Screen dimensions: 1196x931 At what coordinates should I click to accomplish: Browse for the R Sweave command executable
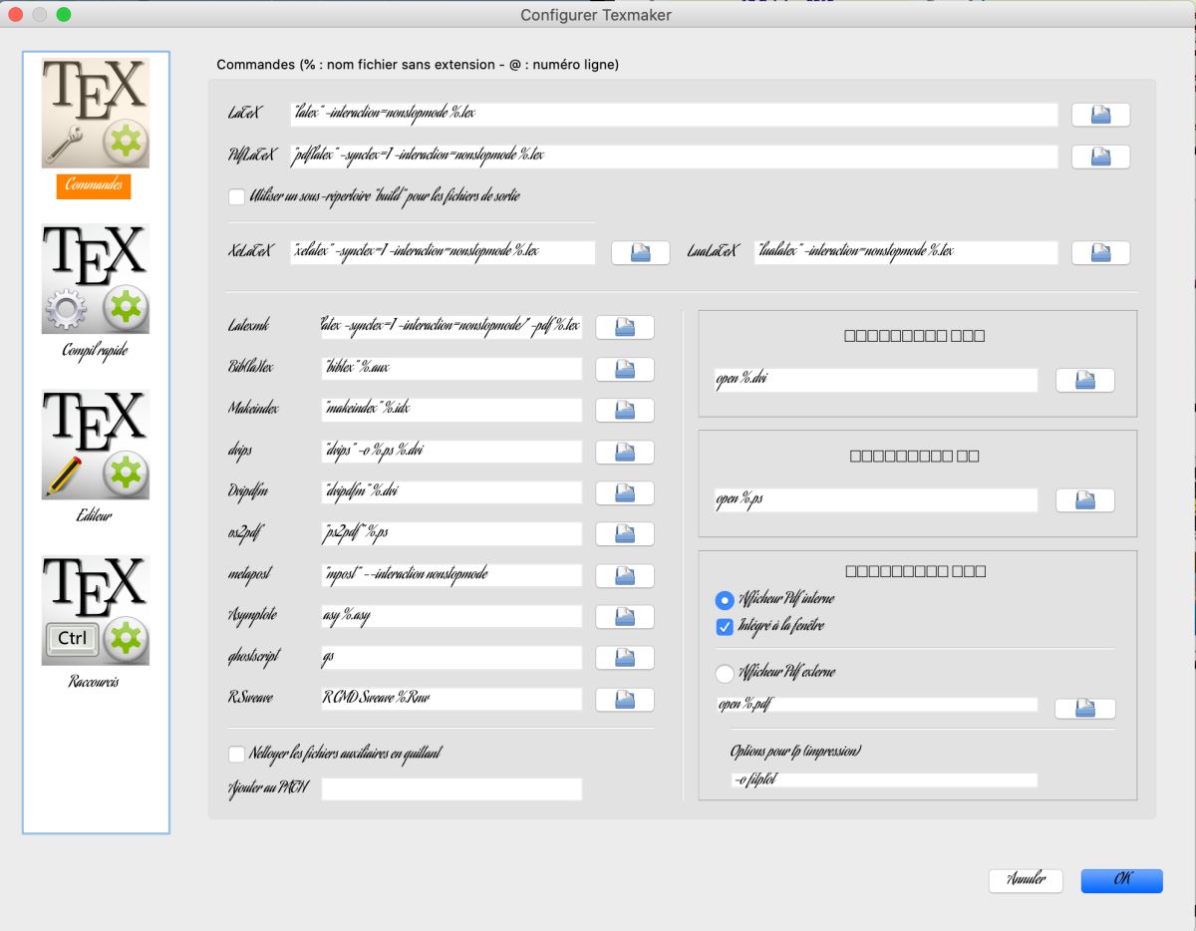click(x=625, y=700)
